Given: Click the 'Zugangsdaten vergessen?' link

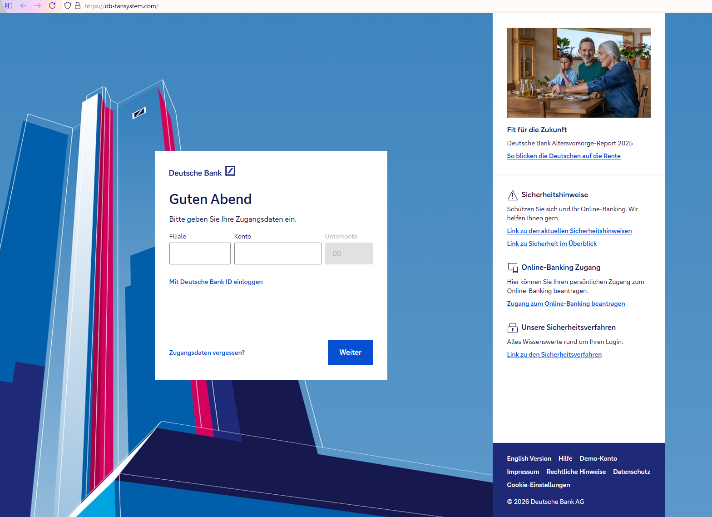Looking at the screenshot, I should [x=207, y=353].
